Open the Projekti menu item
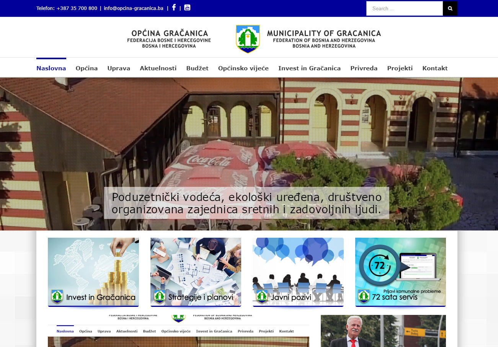This screenshot has width=498, height=347. pos(400,68)
